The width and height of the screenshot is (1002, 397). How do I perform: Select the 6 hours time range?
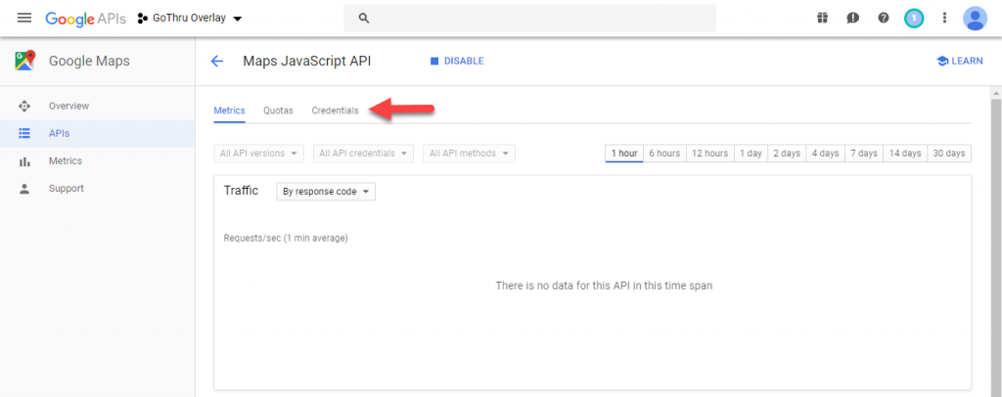pyautogui.click(x=664, y=154)
